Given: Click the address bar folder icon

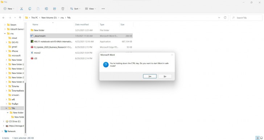Looking at the screenshot, I should click(26, 18).
